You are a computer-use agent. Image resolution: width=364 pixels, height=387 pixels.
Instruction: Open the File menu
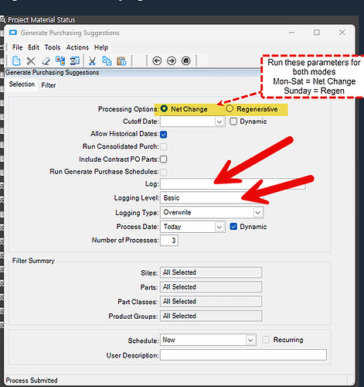point(17,47)
